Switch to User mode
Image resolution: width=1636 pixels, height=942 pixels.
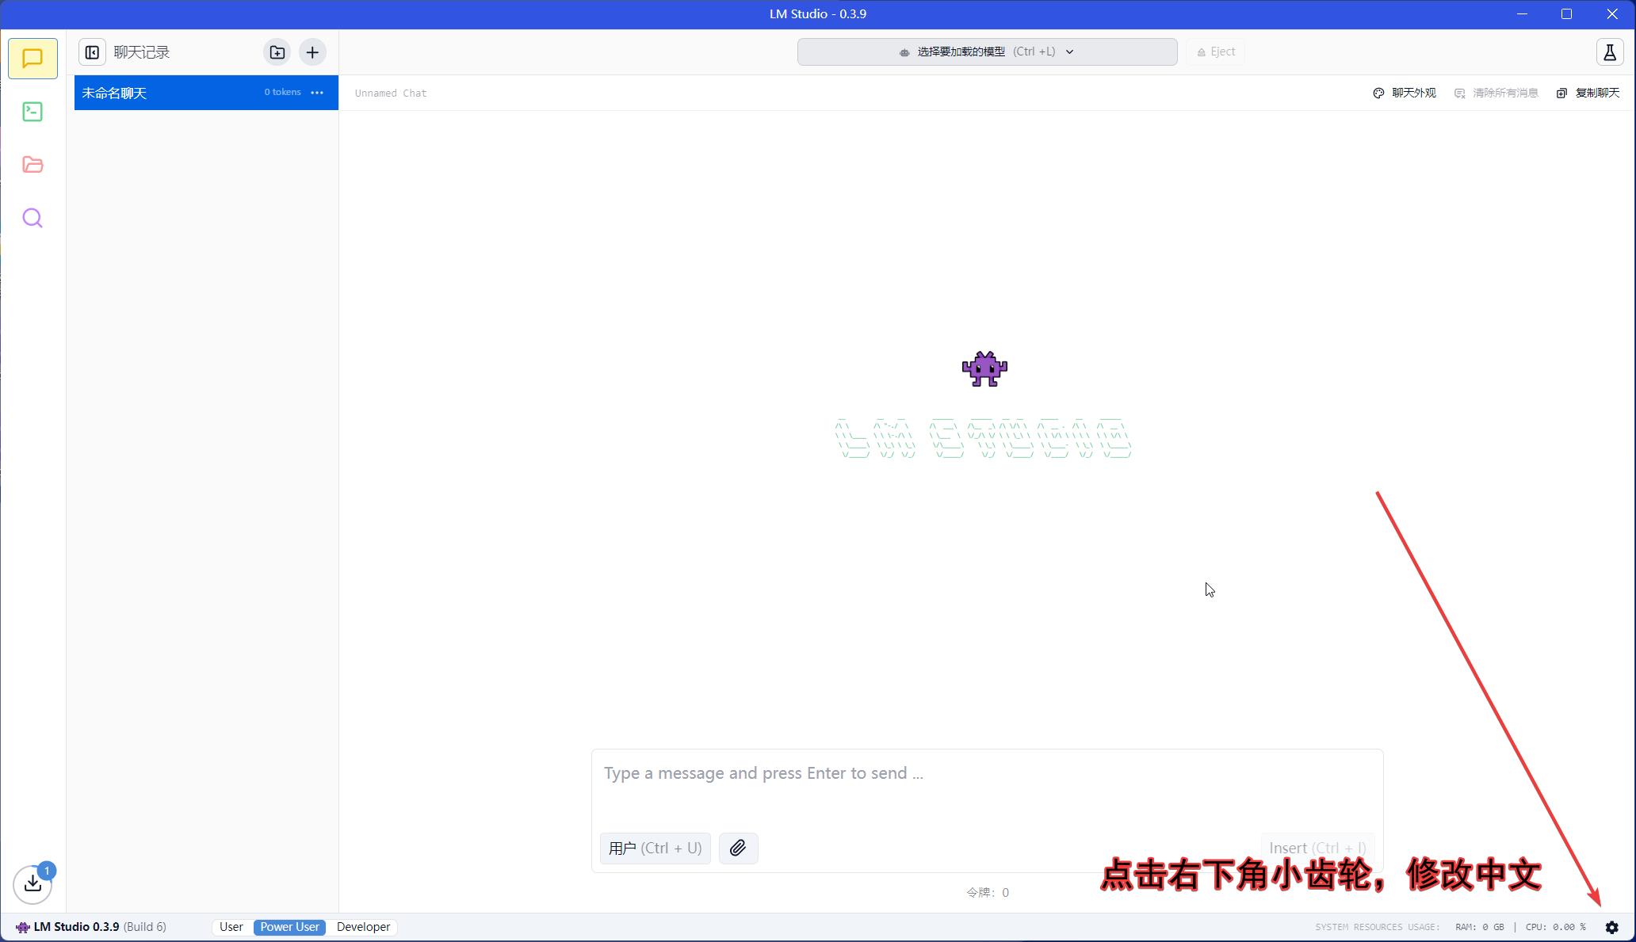pos(231,927)
